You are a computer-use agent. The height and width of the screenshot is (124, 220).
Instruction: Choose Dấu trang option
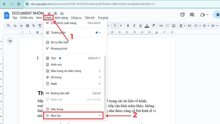73,109
